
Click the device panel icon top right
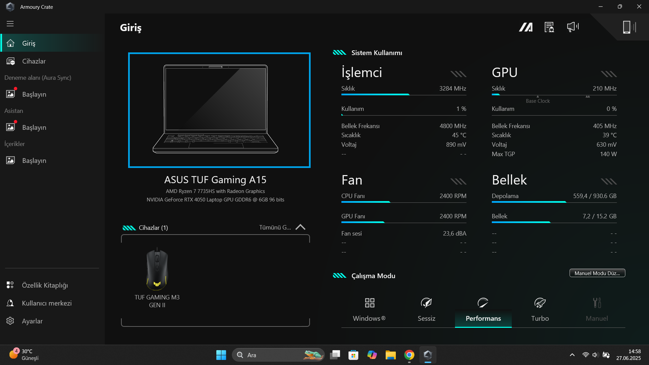tap(629, 27)
